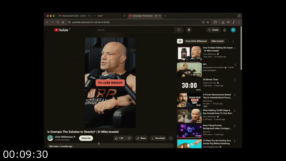The width and height of the screenshot is (286, 161).
Task: Open new browser tab with plus
Action: [x=165, y=16]
